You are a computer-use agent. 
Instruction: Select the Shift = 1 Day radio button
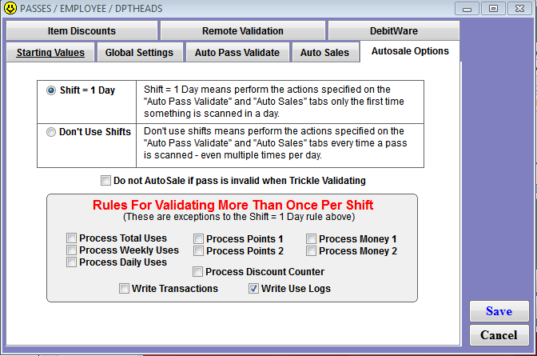pos(51,90)
